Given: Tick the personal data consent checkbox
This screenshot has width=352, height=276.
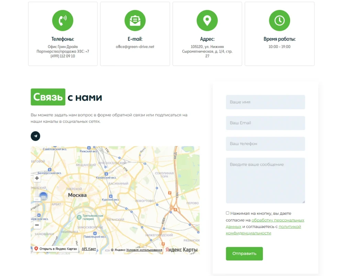Looking at the screenshot, I should pos(228,213).
